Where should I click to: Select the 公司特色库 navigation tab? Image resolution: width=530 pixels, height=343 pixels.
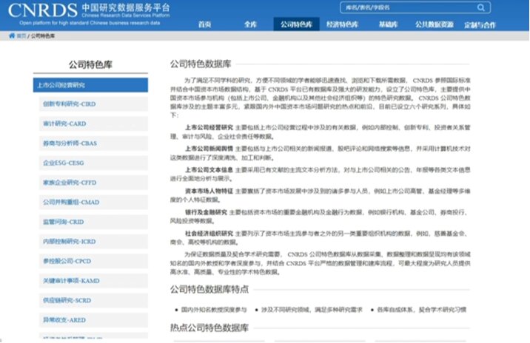296,24
